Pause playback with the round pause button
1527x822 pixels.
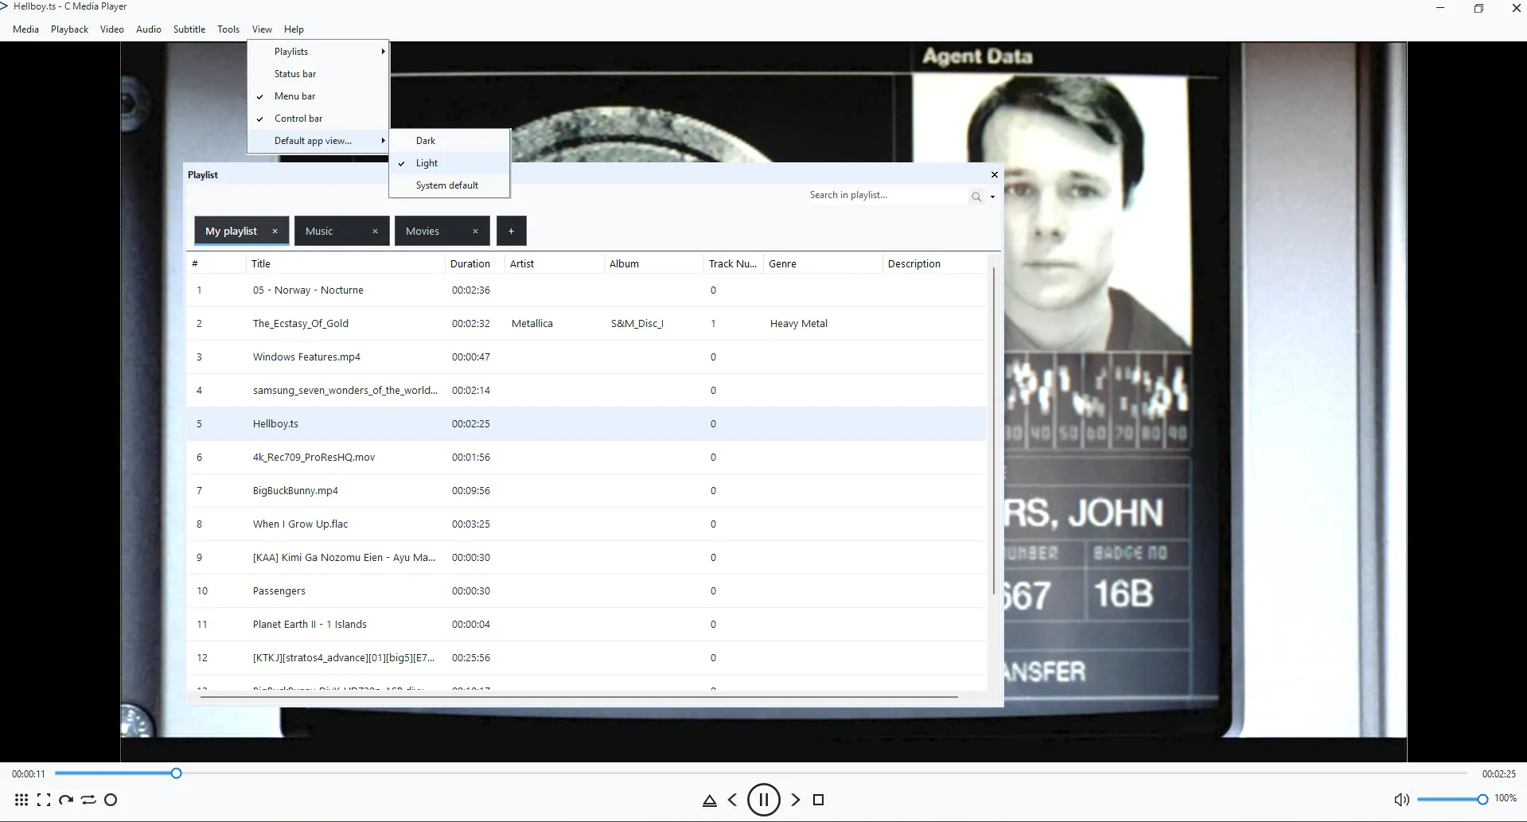pyautogui.click(x=764, y=800)
